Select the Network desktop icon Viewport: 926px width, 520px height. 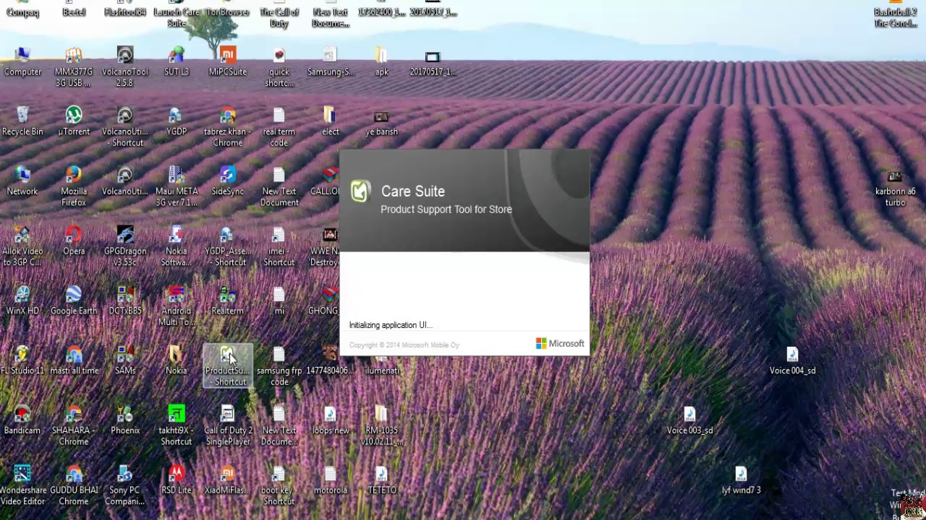pos(22,182)
